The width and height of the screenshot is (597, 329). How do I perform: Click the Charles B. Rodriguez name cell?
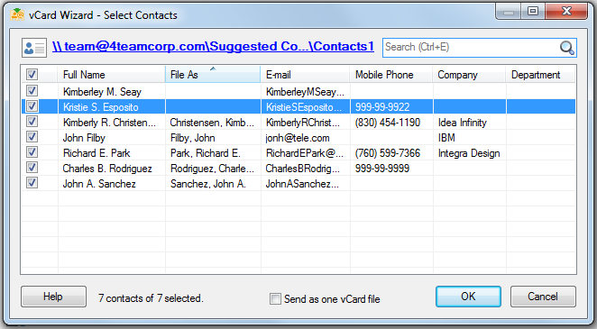[x=112, y=169]
